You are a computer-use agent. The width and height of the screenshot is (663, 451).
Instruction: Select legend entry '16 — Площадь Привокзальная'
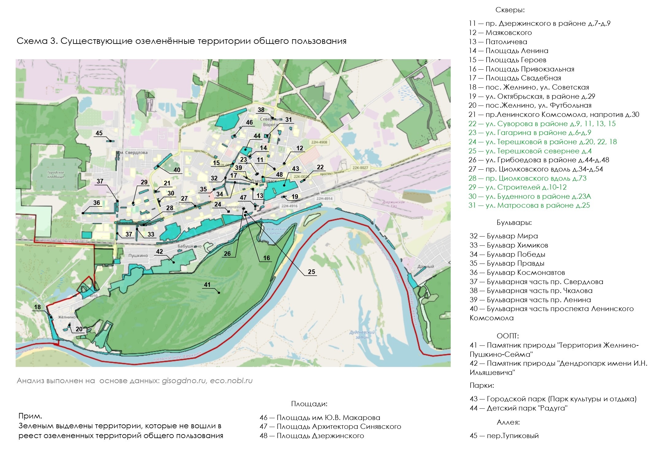[x=521, y=69]
